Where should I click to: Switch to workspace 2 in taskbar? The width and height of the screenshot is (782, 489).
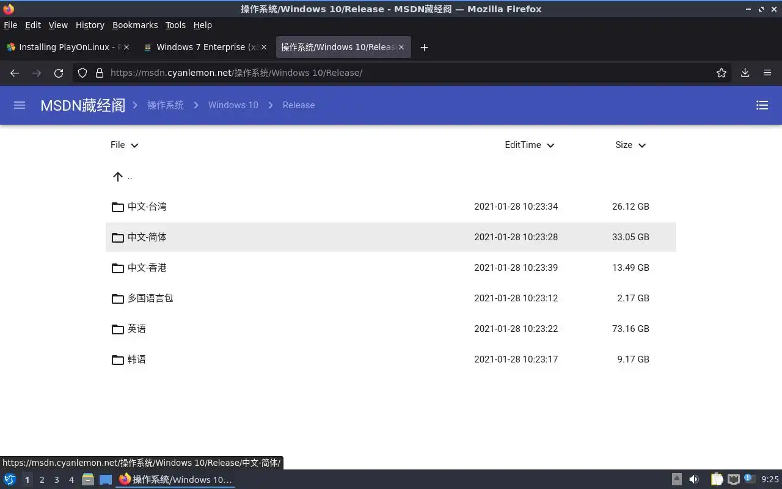(42, 480)
